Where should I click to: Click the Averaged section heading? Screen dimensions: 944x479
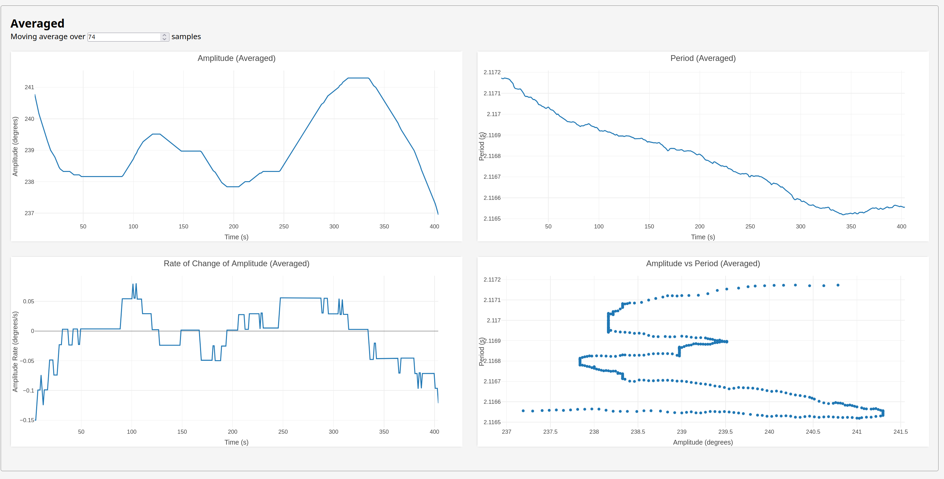pos(37,23)
